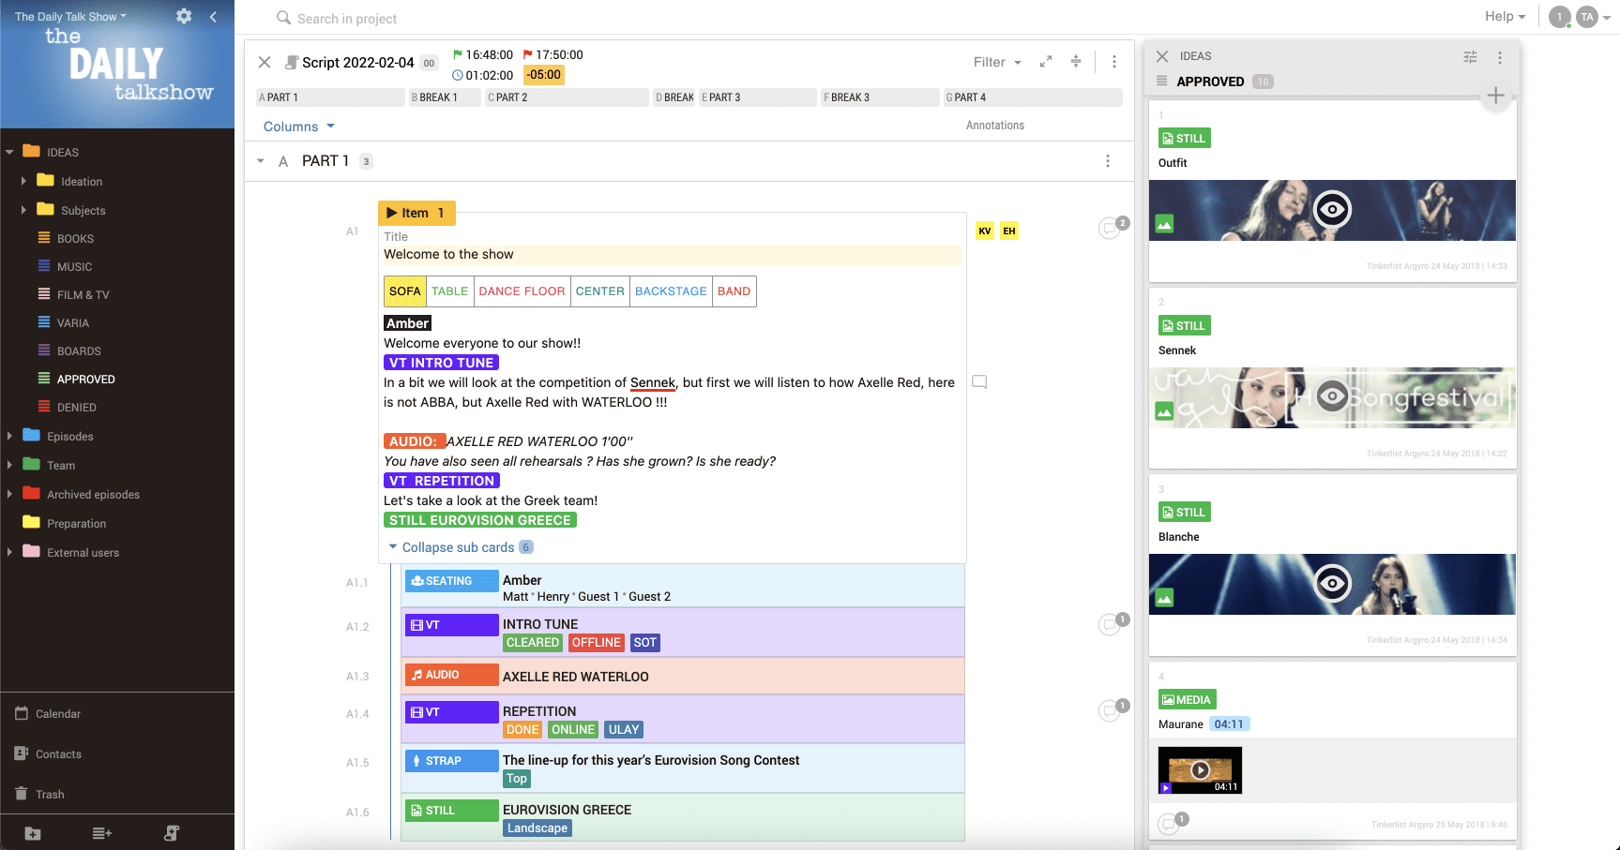
Task: Close the IDEAS side panel
Action: click(x=1162, y=56)
